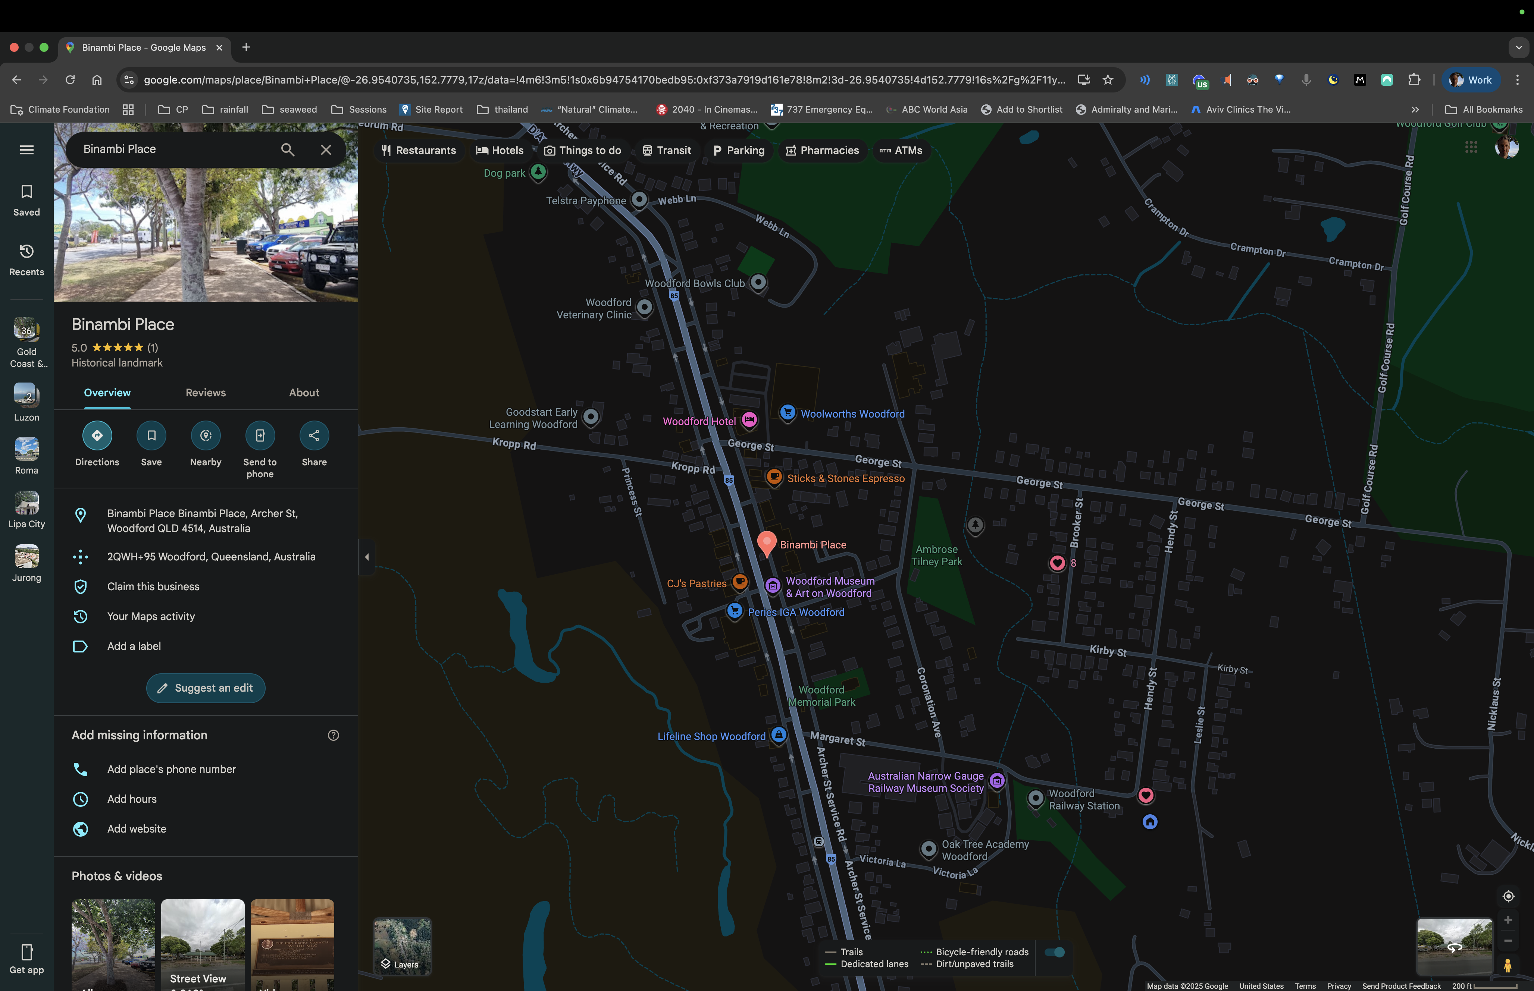Click the Get app sidebar icon
1534x991 pixels.
coord(26,959)
